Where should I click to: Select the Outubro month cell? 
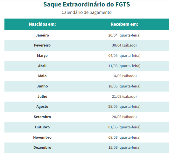point(42,127)
